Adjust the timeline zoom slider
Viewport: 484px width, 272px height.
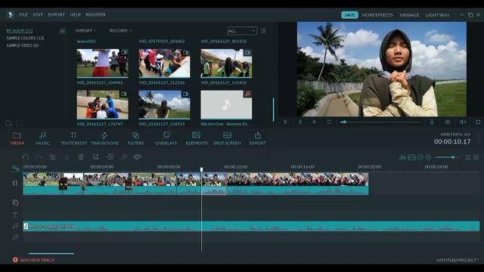448,157
